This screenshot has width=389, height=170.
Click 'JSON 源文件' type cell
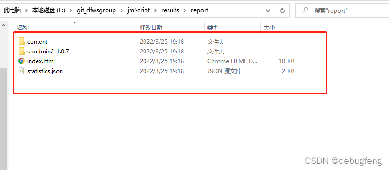point(224,71)
